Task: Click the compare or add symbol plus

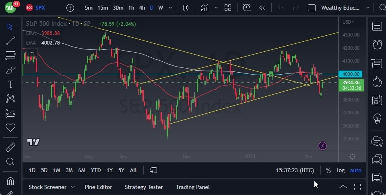Action: pos(70,8)
